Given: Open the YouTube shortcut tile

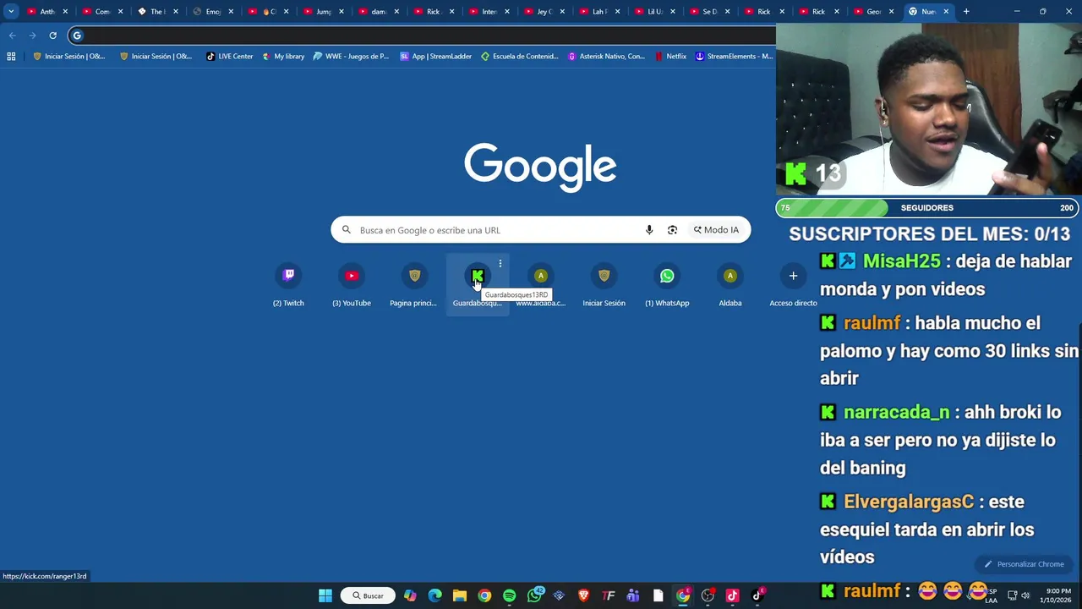Looking at the screenshot, I should tap(352, 285).
